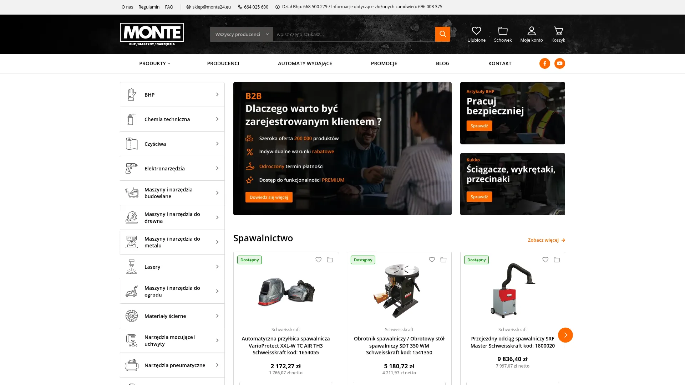Click Elektronarzędzia drill icon
Image resolution: width=685 pixels, height=385 pixels.
pos(132,168)
